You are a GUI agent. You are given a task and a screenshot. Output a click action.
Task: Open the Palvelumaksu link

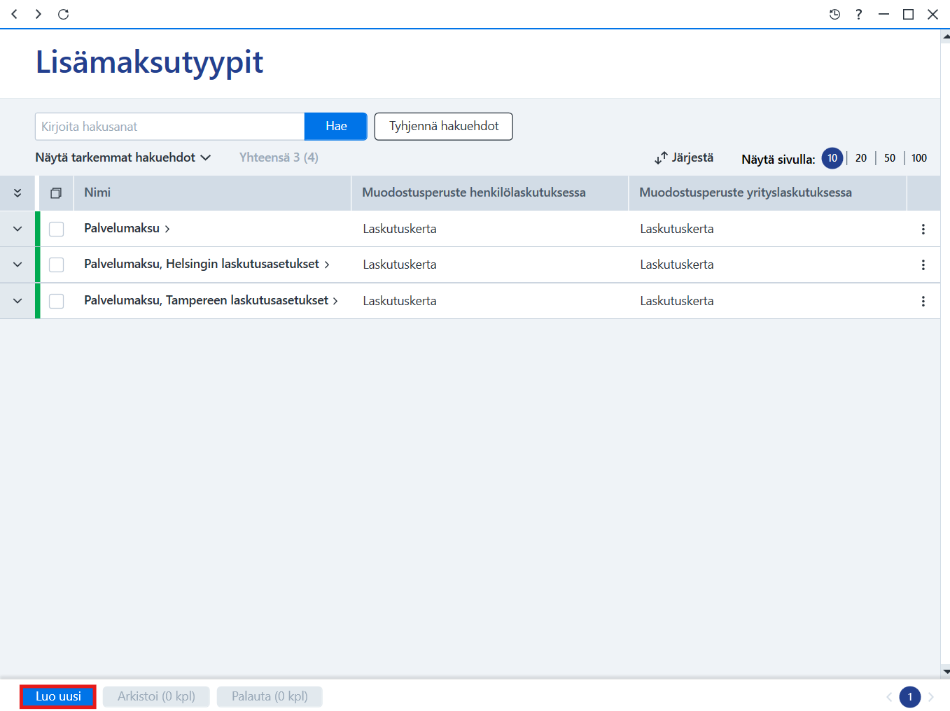click(x=127, y=228)
